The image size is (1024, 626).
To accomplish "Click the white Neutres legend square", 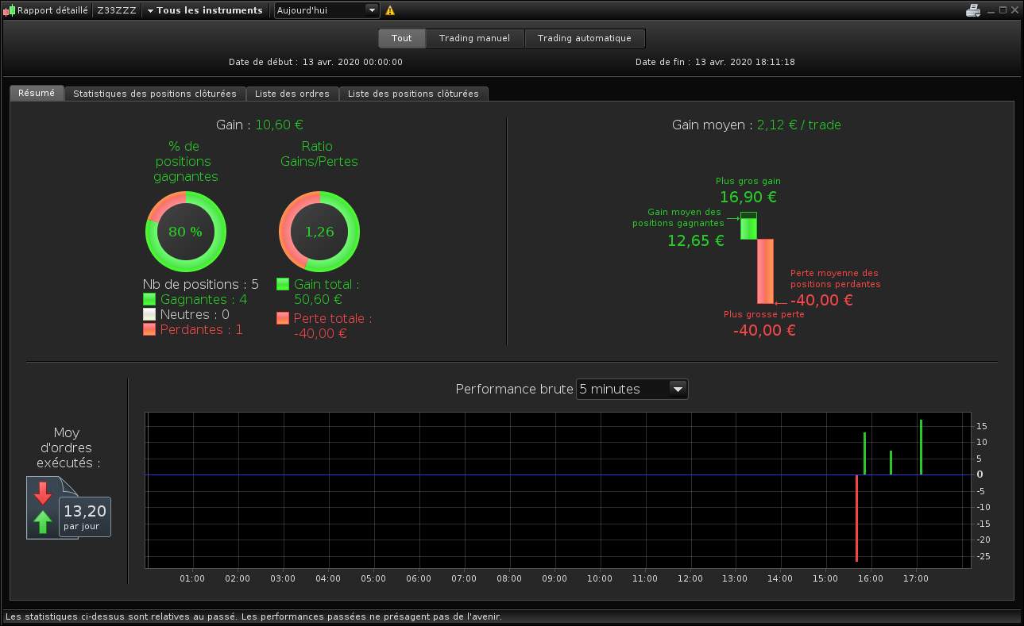I will click(149, 314).
